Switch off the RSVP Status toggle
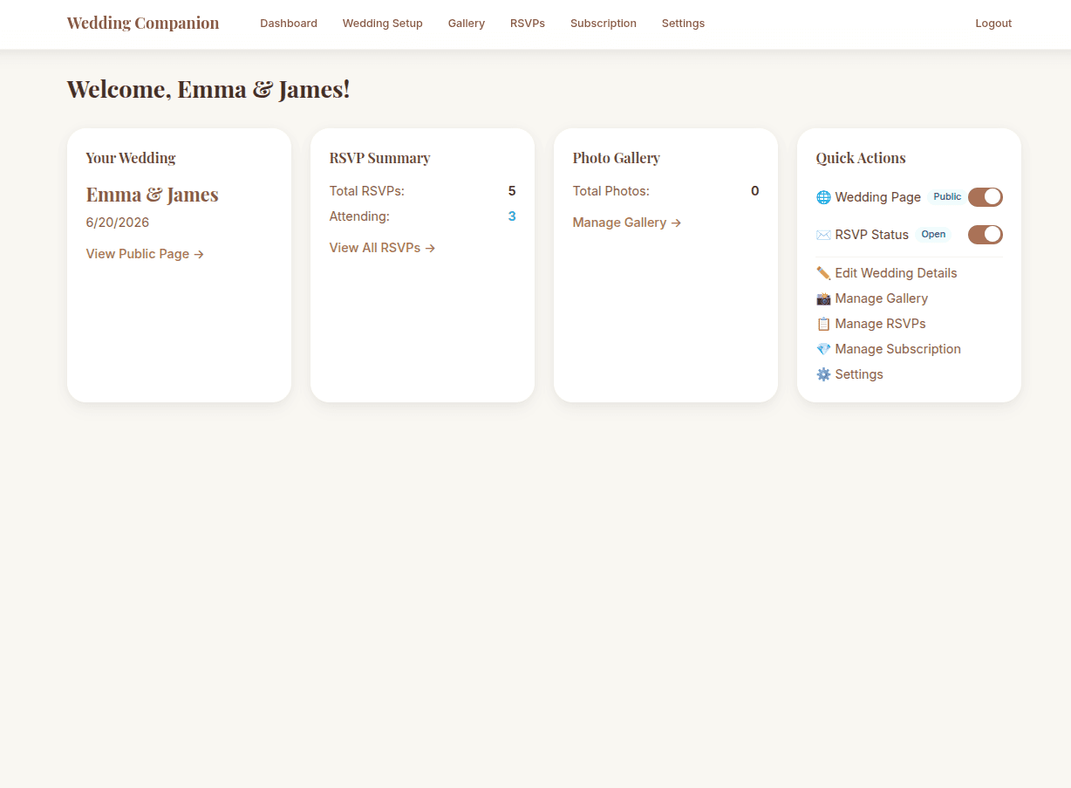Image resolution: width=1071 pixels, height=788 pixels. (x=985, y=235)
